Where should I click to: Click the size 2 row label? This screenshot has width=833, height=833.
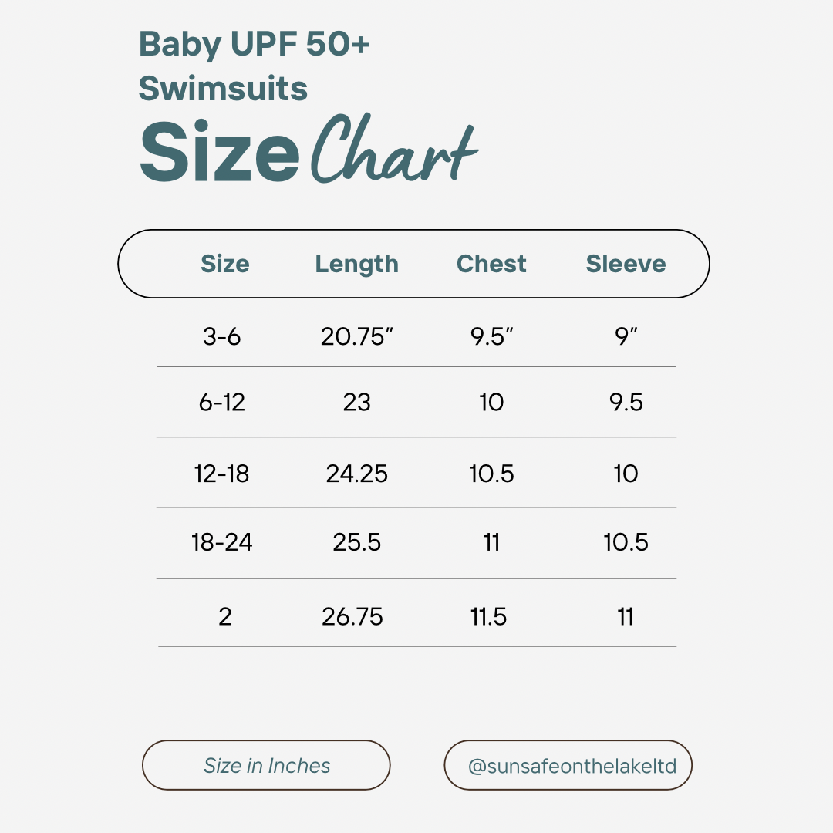click(224, 616)
